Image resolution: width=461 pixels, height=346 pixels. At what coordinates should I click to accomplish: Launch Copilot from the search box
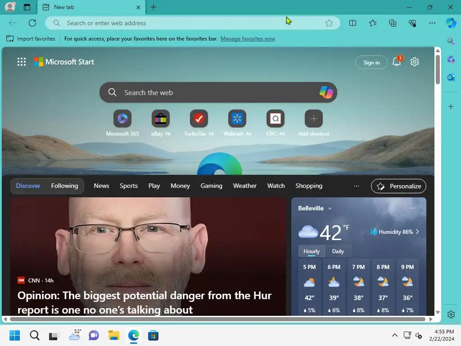(326, 92)
